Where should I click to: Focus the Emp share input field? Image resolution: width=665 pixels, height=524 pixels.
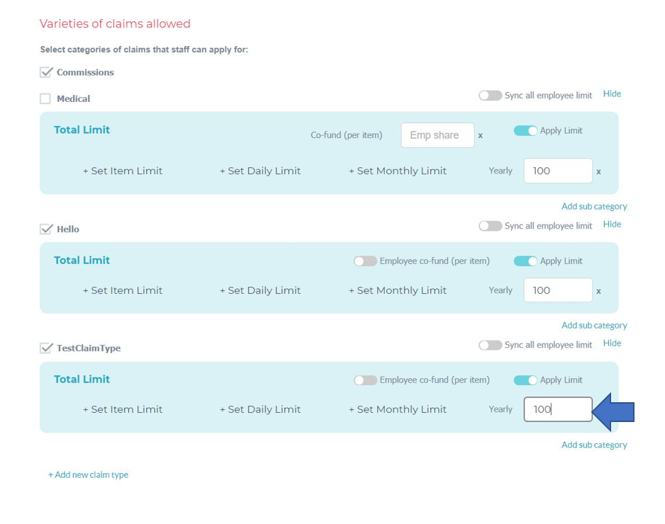[437, 135]
